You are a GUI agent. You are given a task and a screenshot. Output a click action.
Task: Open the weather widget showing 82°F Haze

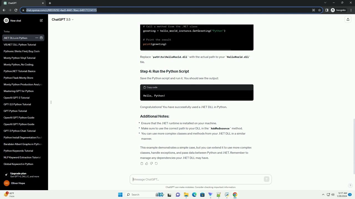pos(9,195)
